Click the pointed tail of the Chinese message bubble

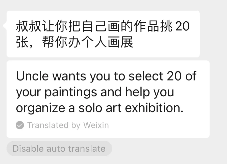click(x=4, y=26)
